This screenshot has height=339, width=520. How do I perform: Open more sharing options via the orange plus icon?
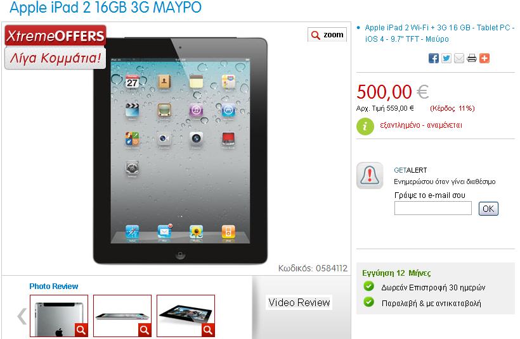coord(484,58)
